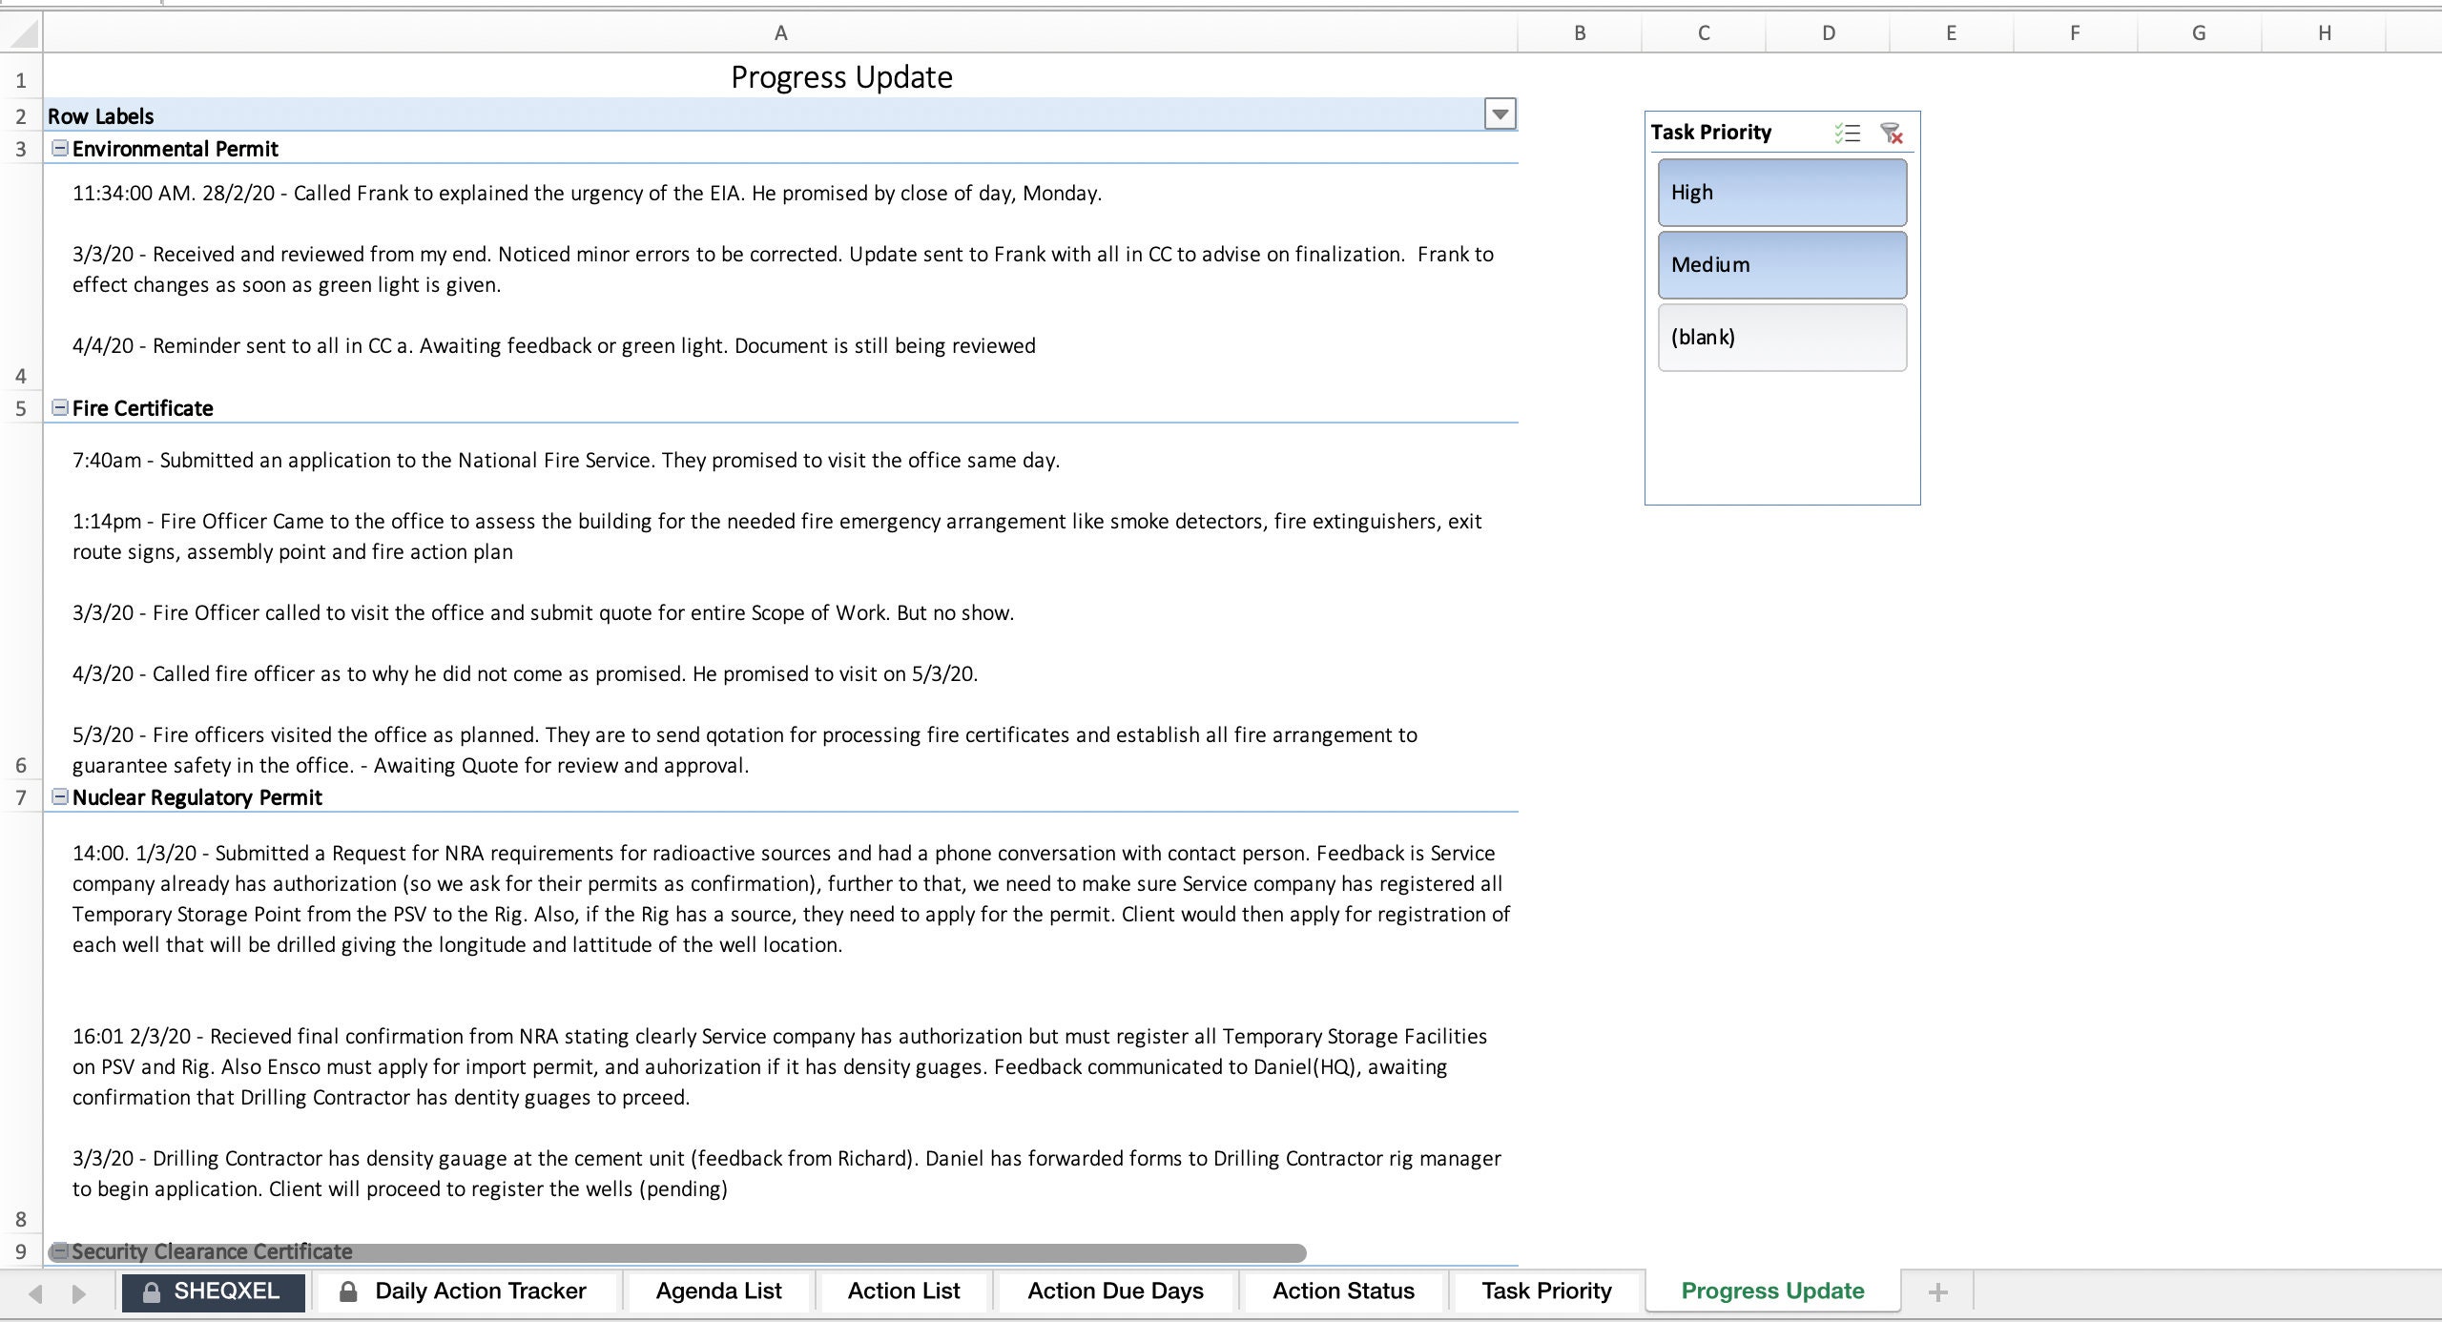Viewport: 2442px width, 1322px height.
Task: Enable multi-select in the Task Priority slicer
Action: tap(1848, 134)
